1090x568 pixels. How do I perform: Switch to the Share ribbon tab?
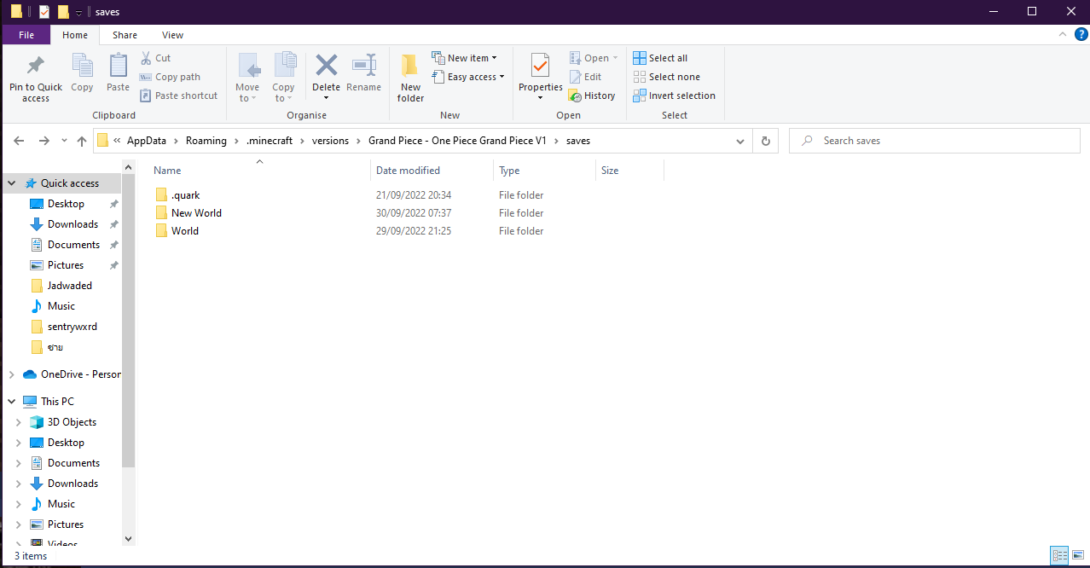tap(125, 35)
